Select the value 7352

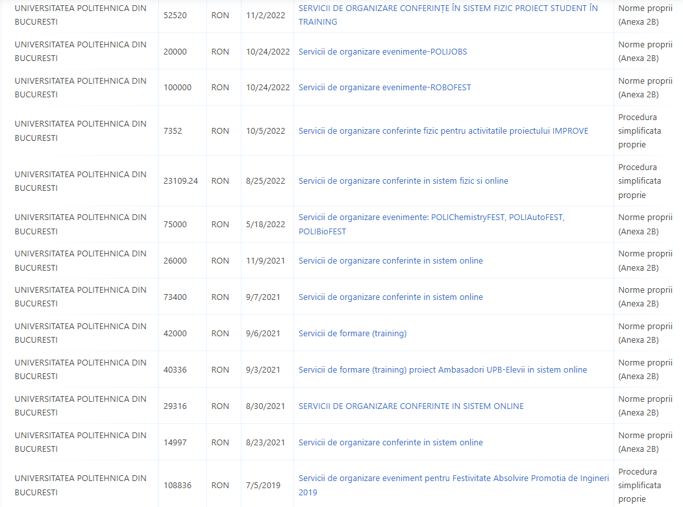[173, 130]
